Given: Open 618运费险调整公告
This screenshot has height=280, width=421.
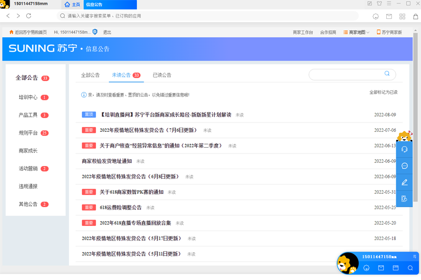Looking at the screenshot, I should 121,208.
